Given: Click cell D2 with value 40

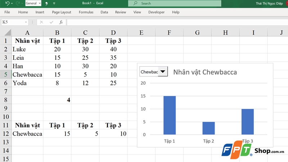Looking at the screenshot, I should coord(113,49).
